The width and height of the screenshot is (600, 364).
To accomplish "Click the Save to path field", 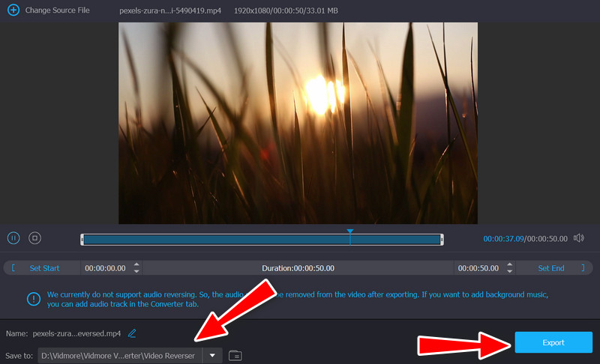I will click(120, 355).
